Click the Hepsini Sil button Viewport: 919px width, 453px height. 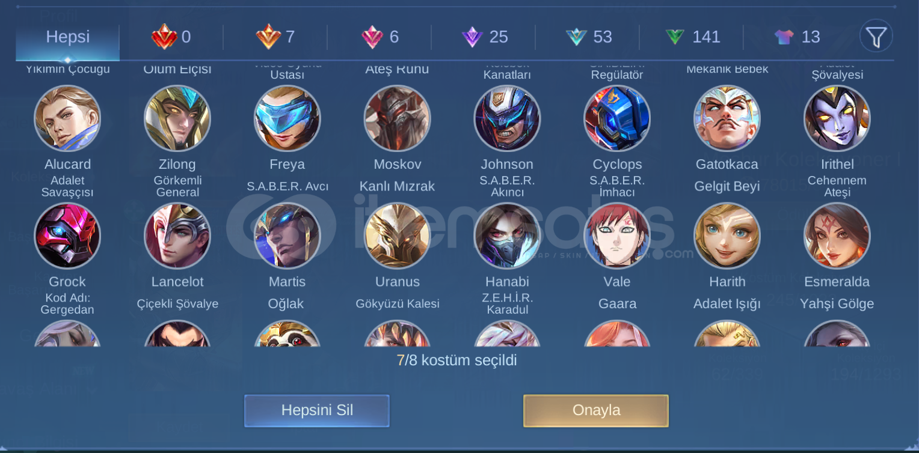pos(317,411)
